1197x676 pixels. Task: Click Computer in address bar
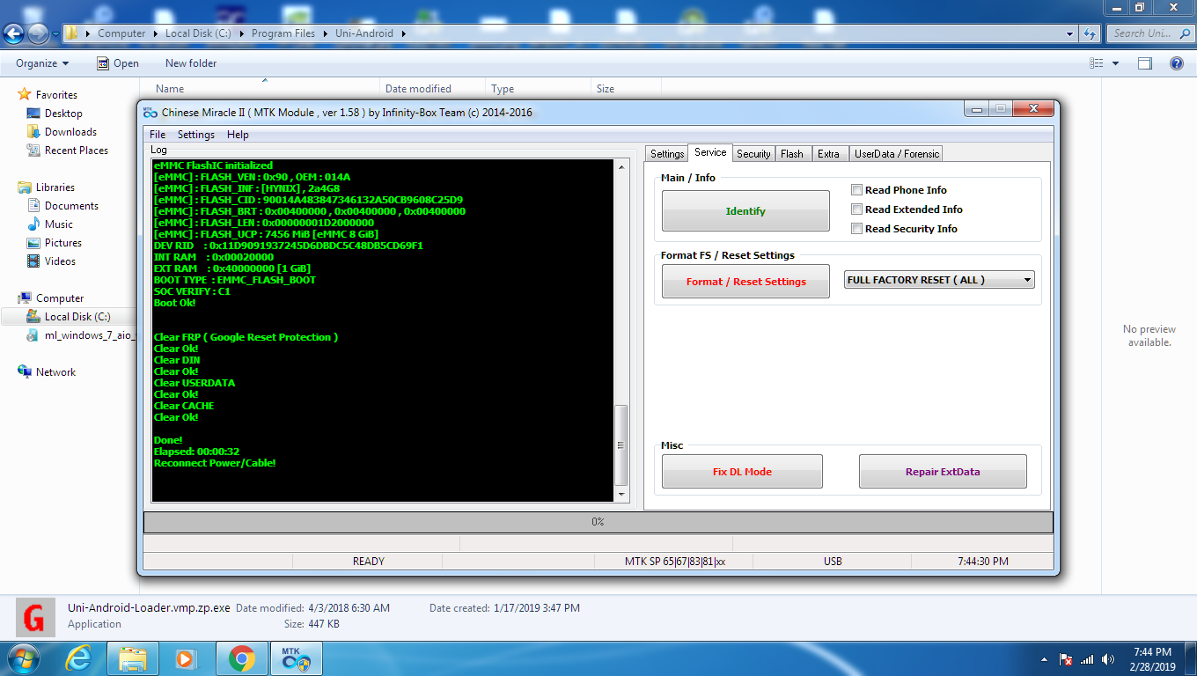tap(121, 33)
